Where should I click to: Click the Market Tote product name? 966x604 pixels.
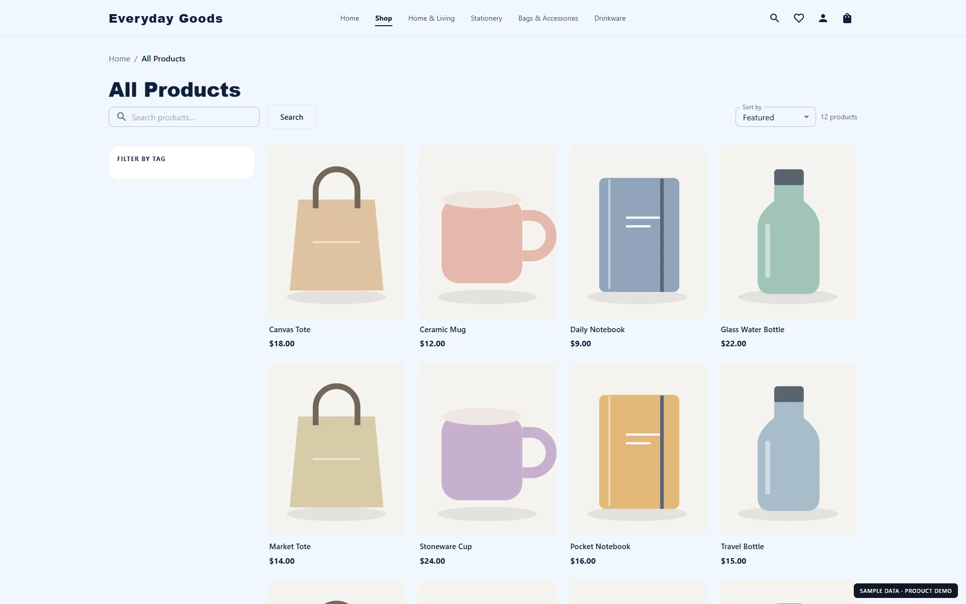tap(290, 547)
